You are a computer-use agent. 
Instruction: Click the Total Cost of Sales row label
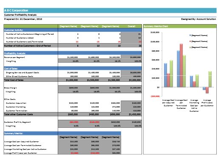click(14, 80)
